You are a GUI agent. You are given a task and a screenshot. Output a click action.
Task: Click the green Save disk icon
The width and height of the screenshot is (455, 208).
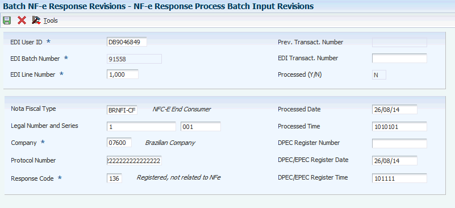(7, 20)
